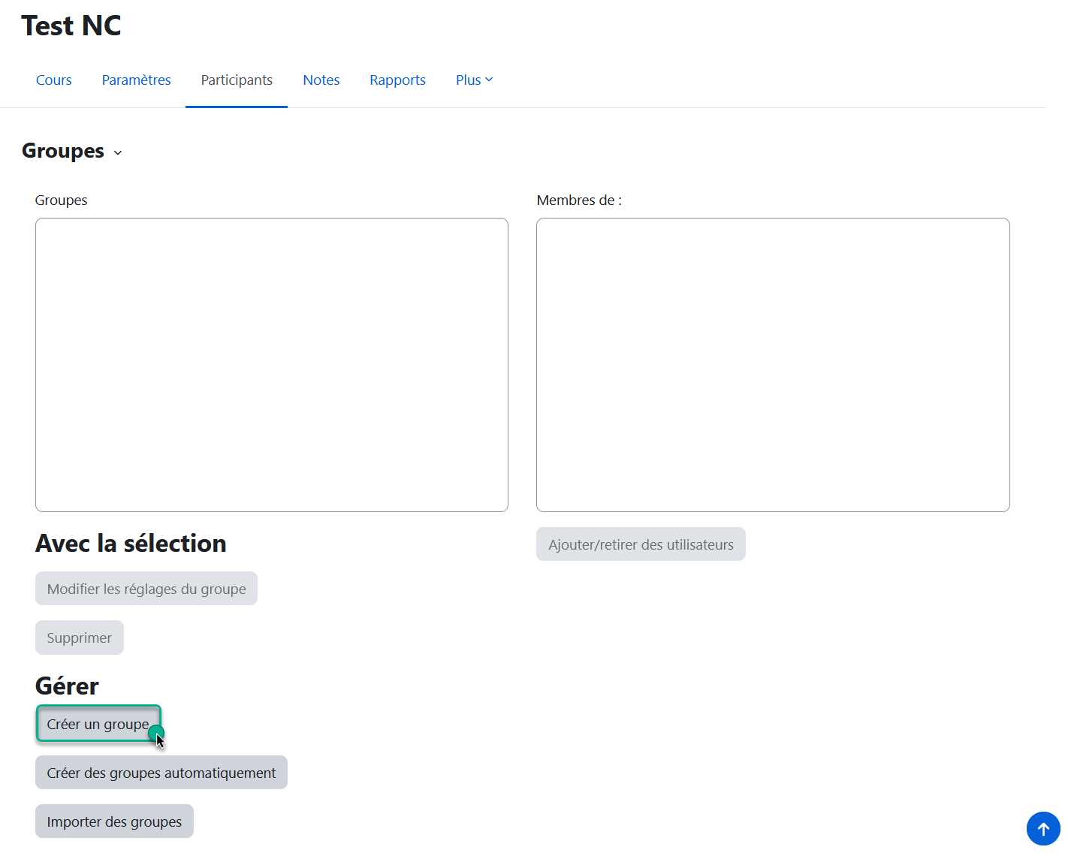The image size is (1068, 856).
Task: Open the Rapports tab
Action: [x=397, y=80]
